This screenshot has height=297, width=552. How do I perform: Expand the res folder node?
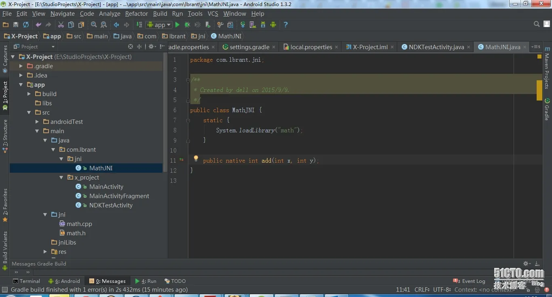click(45, 252)
